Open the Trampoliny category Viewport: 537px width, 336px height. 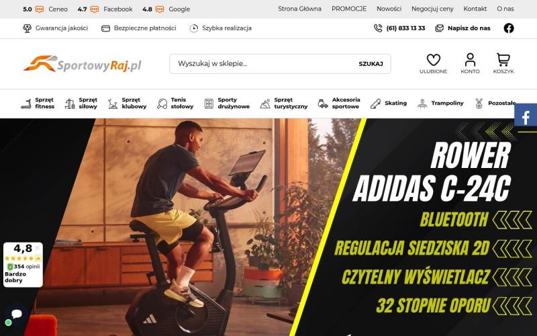point(440,103)
